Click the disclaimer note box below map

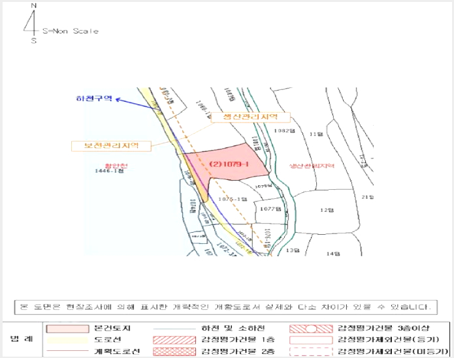[x=226, y=307]
